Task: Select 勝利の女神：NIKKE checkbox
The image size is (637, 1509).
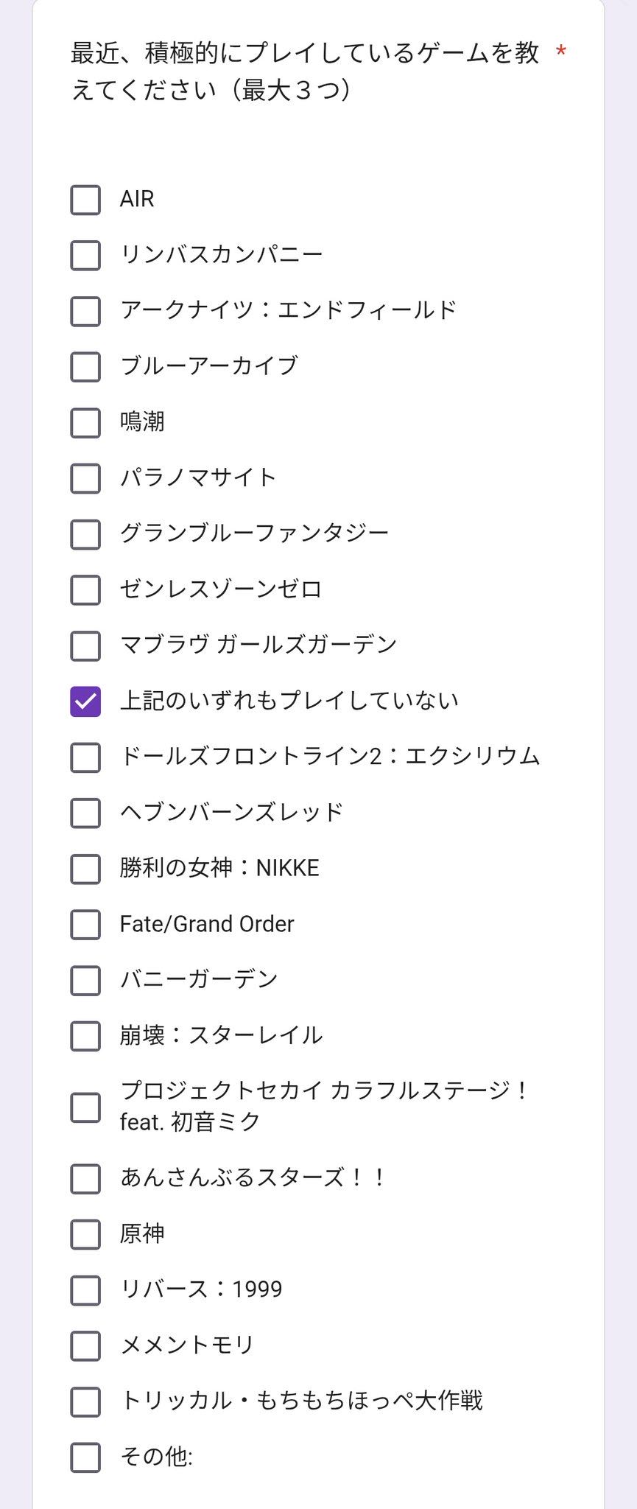Action: tap(85, 869)
